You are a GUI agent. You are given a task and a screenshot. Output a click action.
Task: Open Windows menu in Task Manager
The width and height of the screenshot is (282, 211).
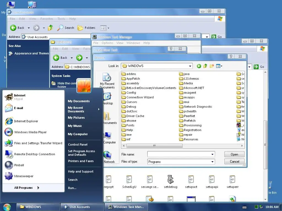[x=133, y=43]
